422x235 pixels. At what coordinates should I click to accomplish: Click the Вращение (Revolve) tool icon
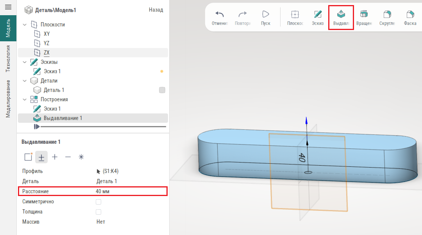pos(364,15)
